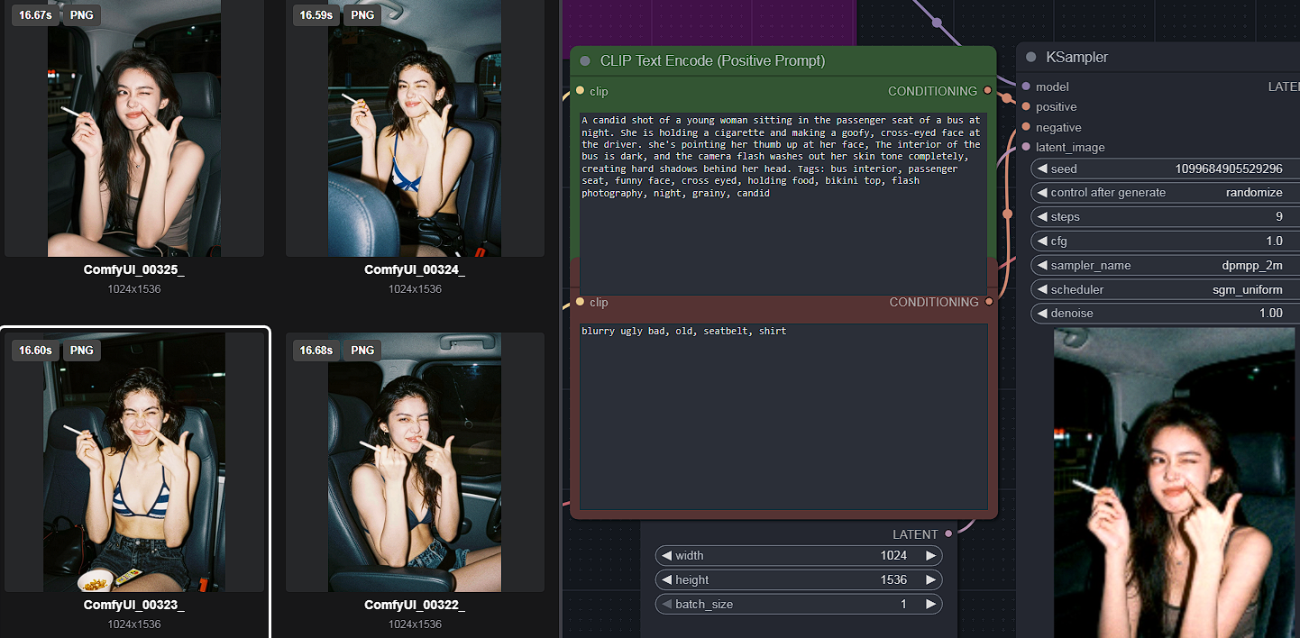Click the CLIP Text Encode (Positive Prompt) title

tap(712, 61)
